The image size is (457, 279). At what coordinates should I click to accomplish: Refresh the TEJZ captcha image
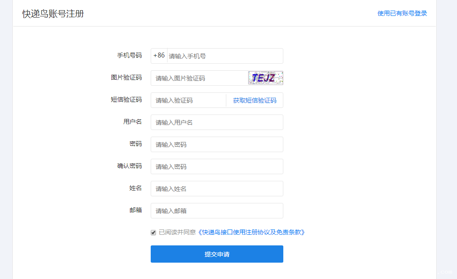click(x=266, y=78)
